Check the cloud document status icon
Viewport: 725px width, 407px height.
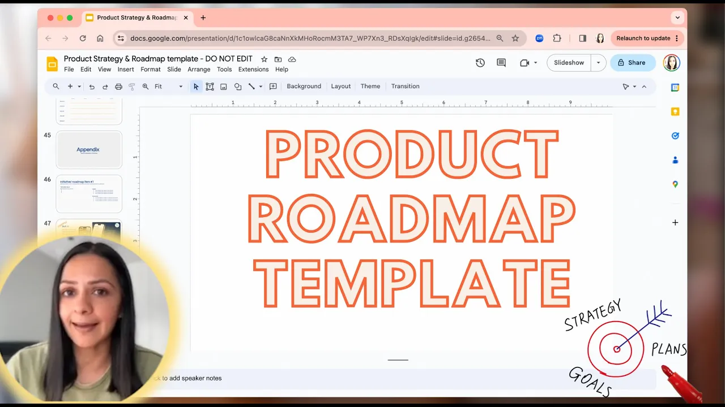coord(292,59)
